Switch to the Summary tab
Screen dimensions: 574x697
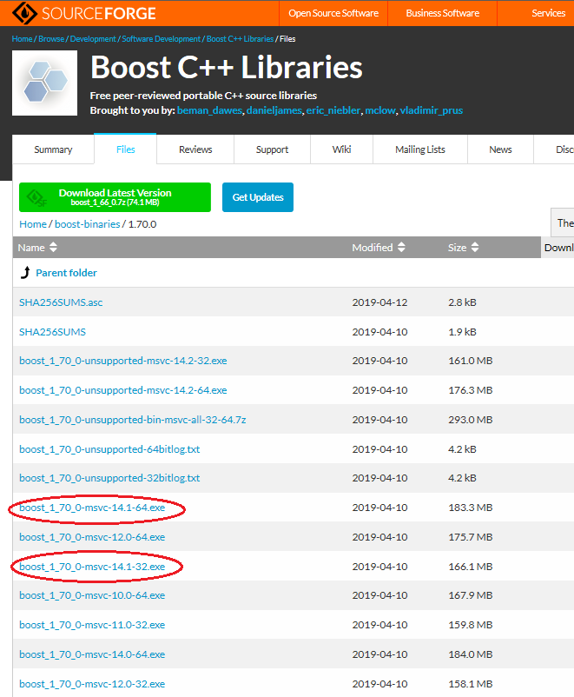point(53,149)
